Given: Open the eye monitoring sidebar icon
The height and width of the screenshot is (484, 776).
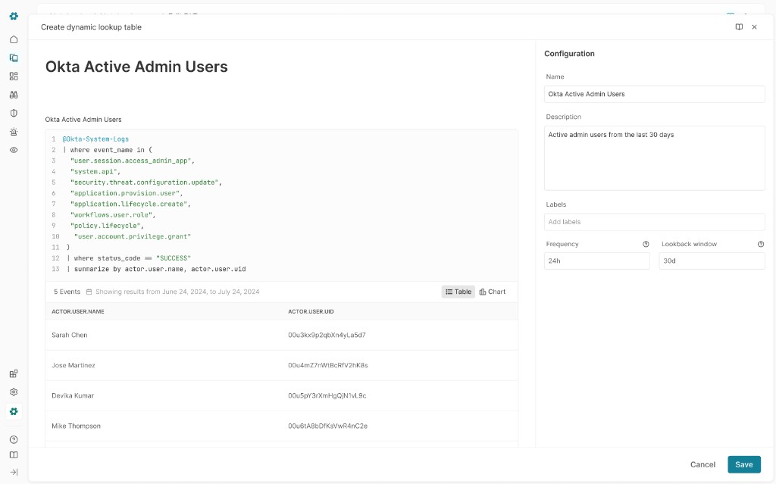Looking at the screenshot, I should pyautogui.click(x=14, y=150).
